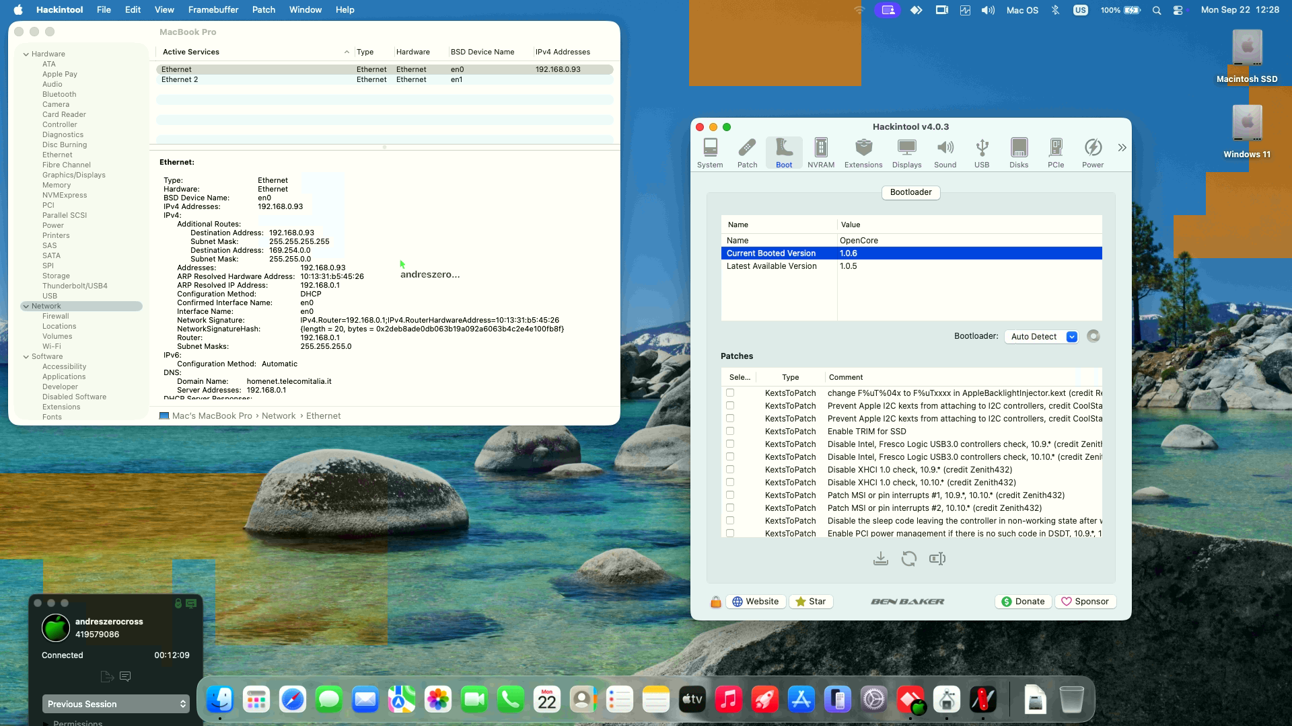Check the AppleBacklightInjector patch checkbox
Viewport: 1292px width, 726px height.
(730, 393)
